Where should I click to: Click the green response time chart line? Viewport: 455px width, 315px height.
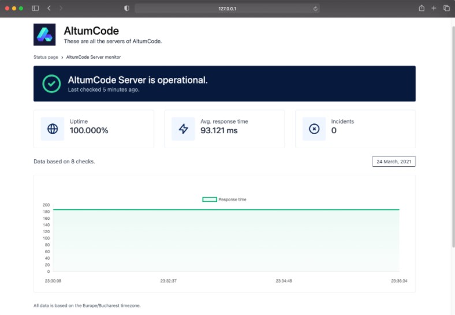point(226,209)
